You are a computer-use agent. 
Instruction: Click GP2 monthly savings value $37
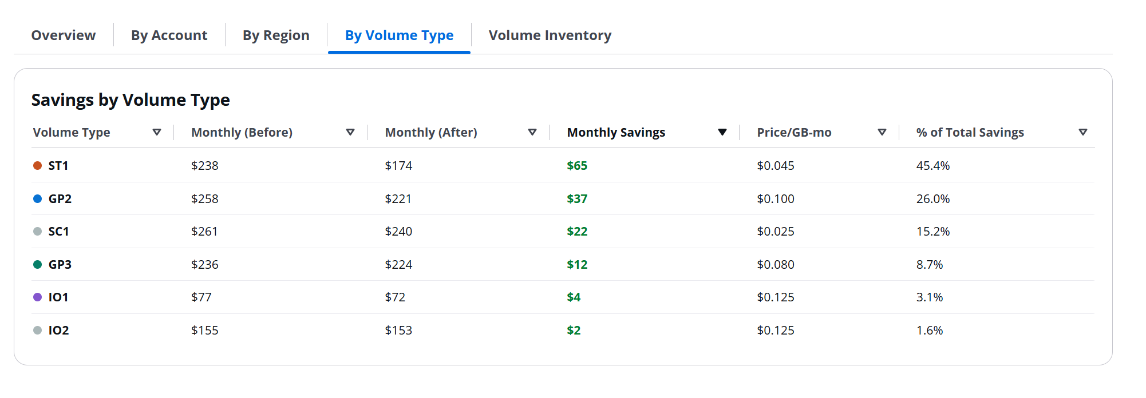[577, 199]
